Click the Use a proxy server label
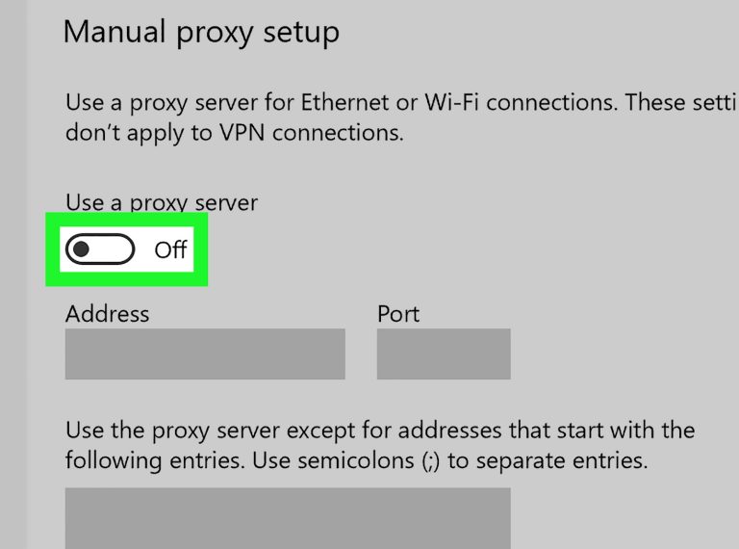739x549 pixels. coord(162,202)
